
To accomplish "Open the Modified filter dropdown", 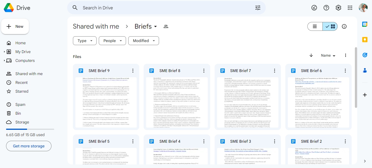I will (x=144, y=41).
